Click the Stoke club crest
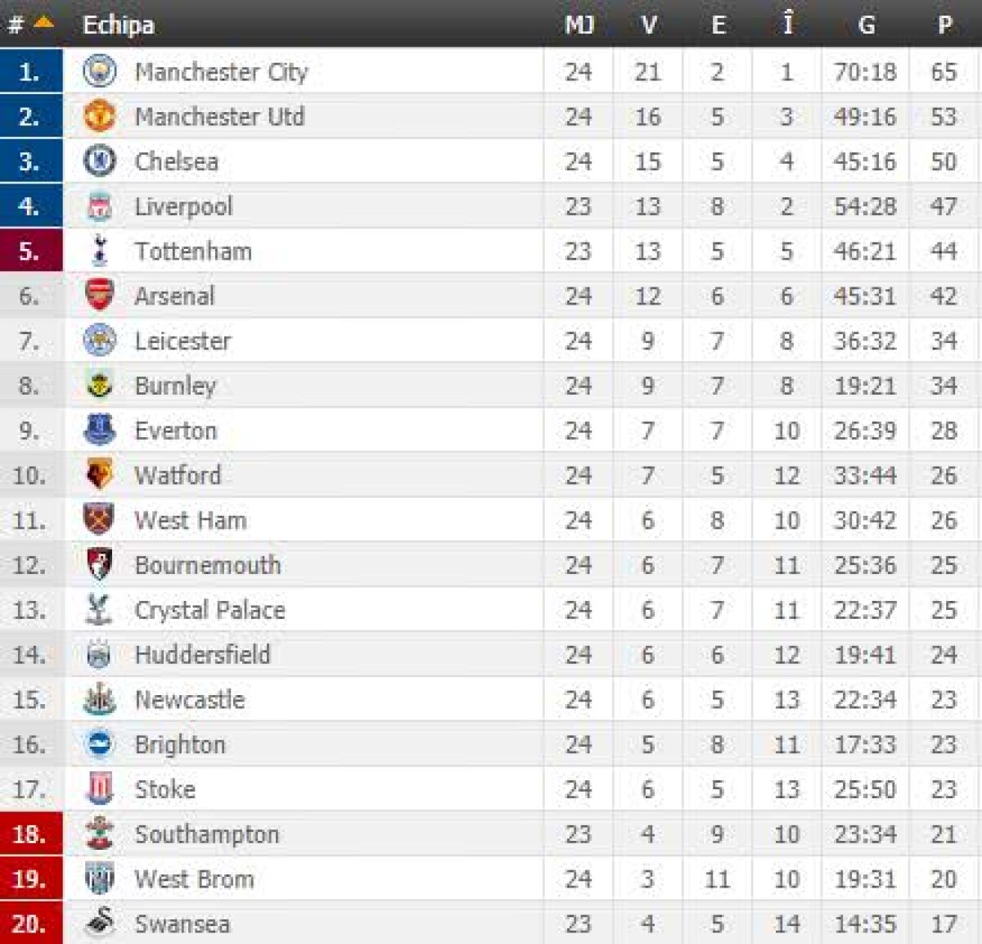This screenshot has width=982, height=944. click(x=100, y=789)
